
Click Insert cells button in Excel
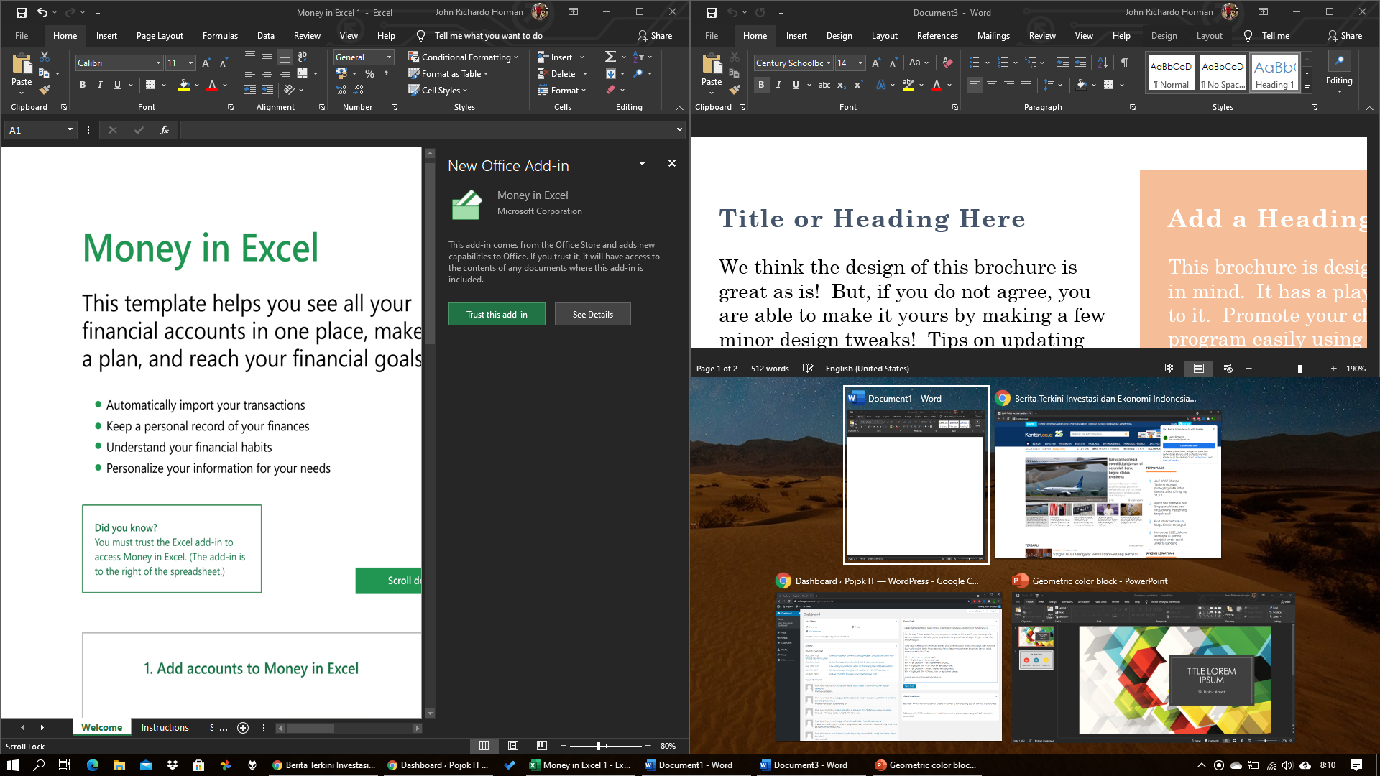click(x=554, y=57)
